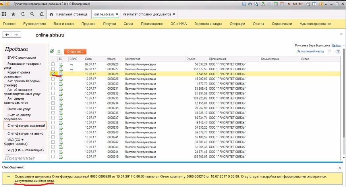Click the Выйти logout link
346x187 pixels.
336,45
